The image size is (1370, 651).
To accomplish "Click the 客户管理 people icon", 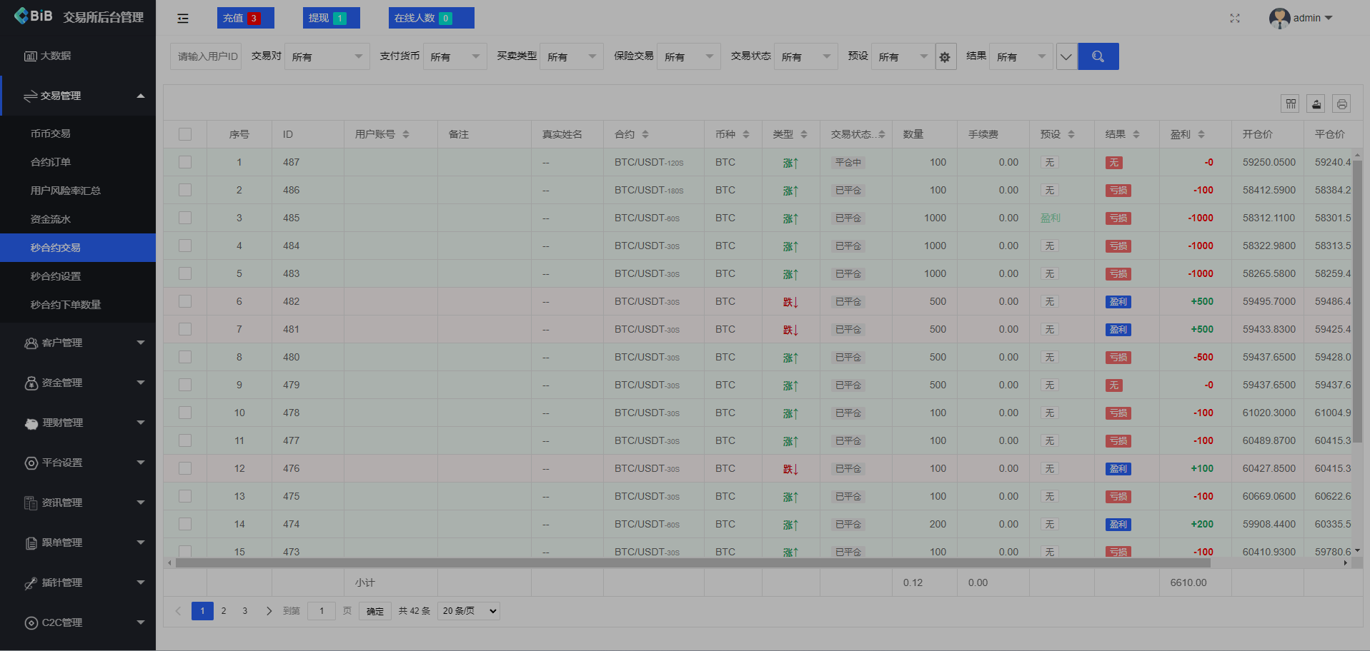I will (x=31, y=343).
